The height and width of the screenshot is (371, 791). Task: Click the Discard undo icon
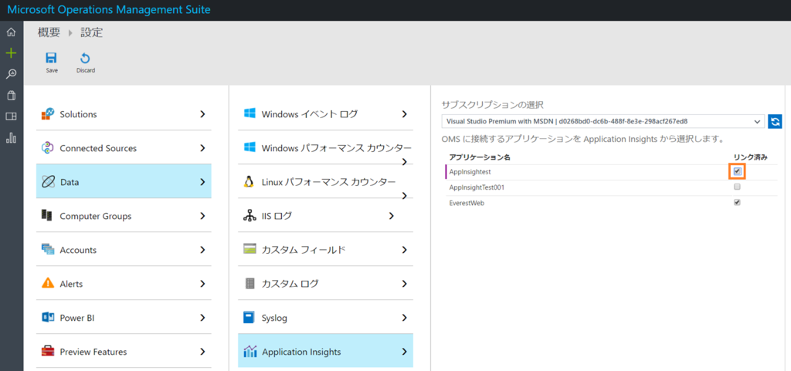[85, 58]
